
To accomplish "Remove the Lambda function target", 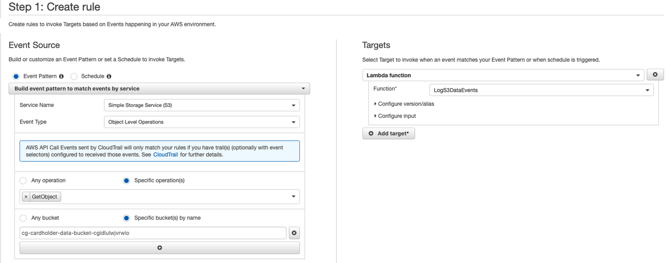I will (655, 75).
